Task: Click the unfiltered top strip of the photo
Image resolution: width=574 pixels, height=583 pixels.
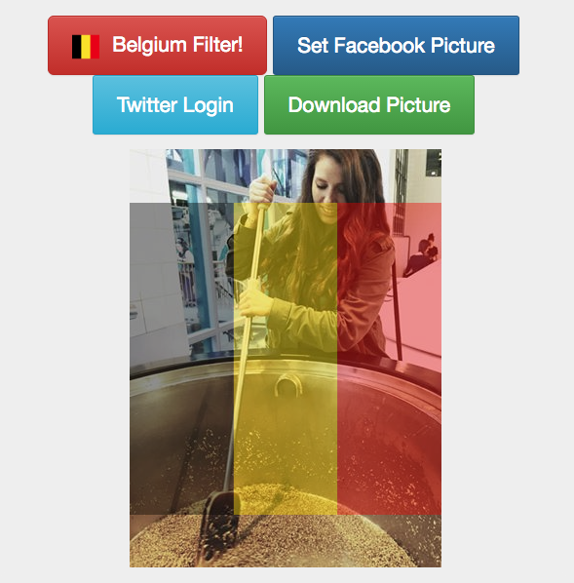Action: pos(286,175)
